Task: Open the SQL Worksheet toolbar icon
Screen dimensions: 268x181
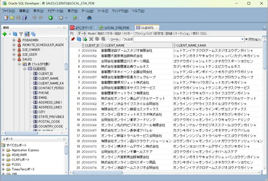Action: pyautogui.click(x=75, y=18)
